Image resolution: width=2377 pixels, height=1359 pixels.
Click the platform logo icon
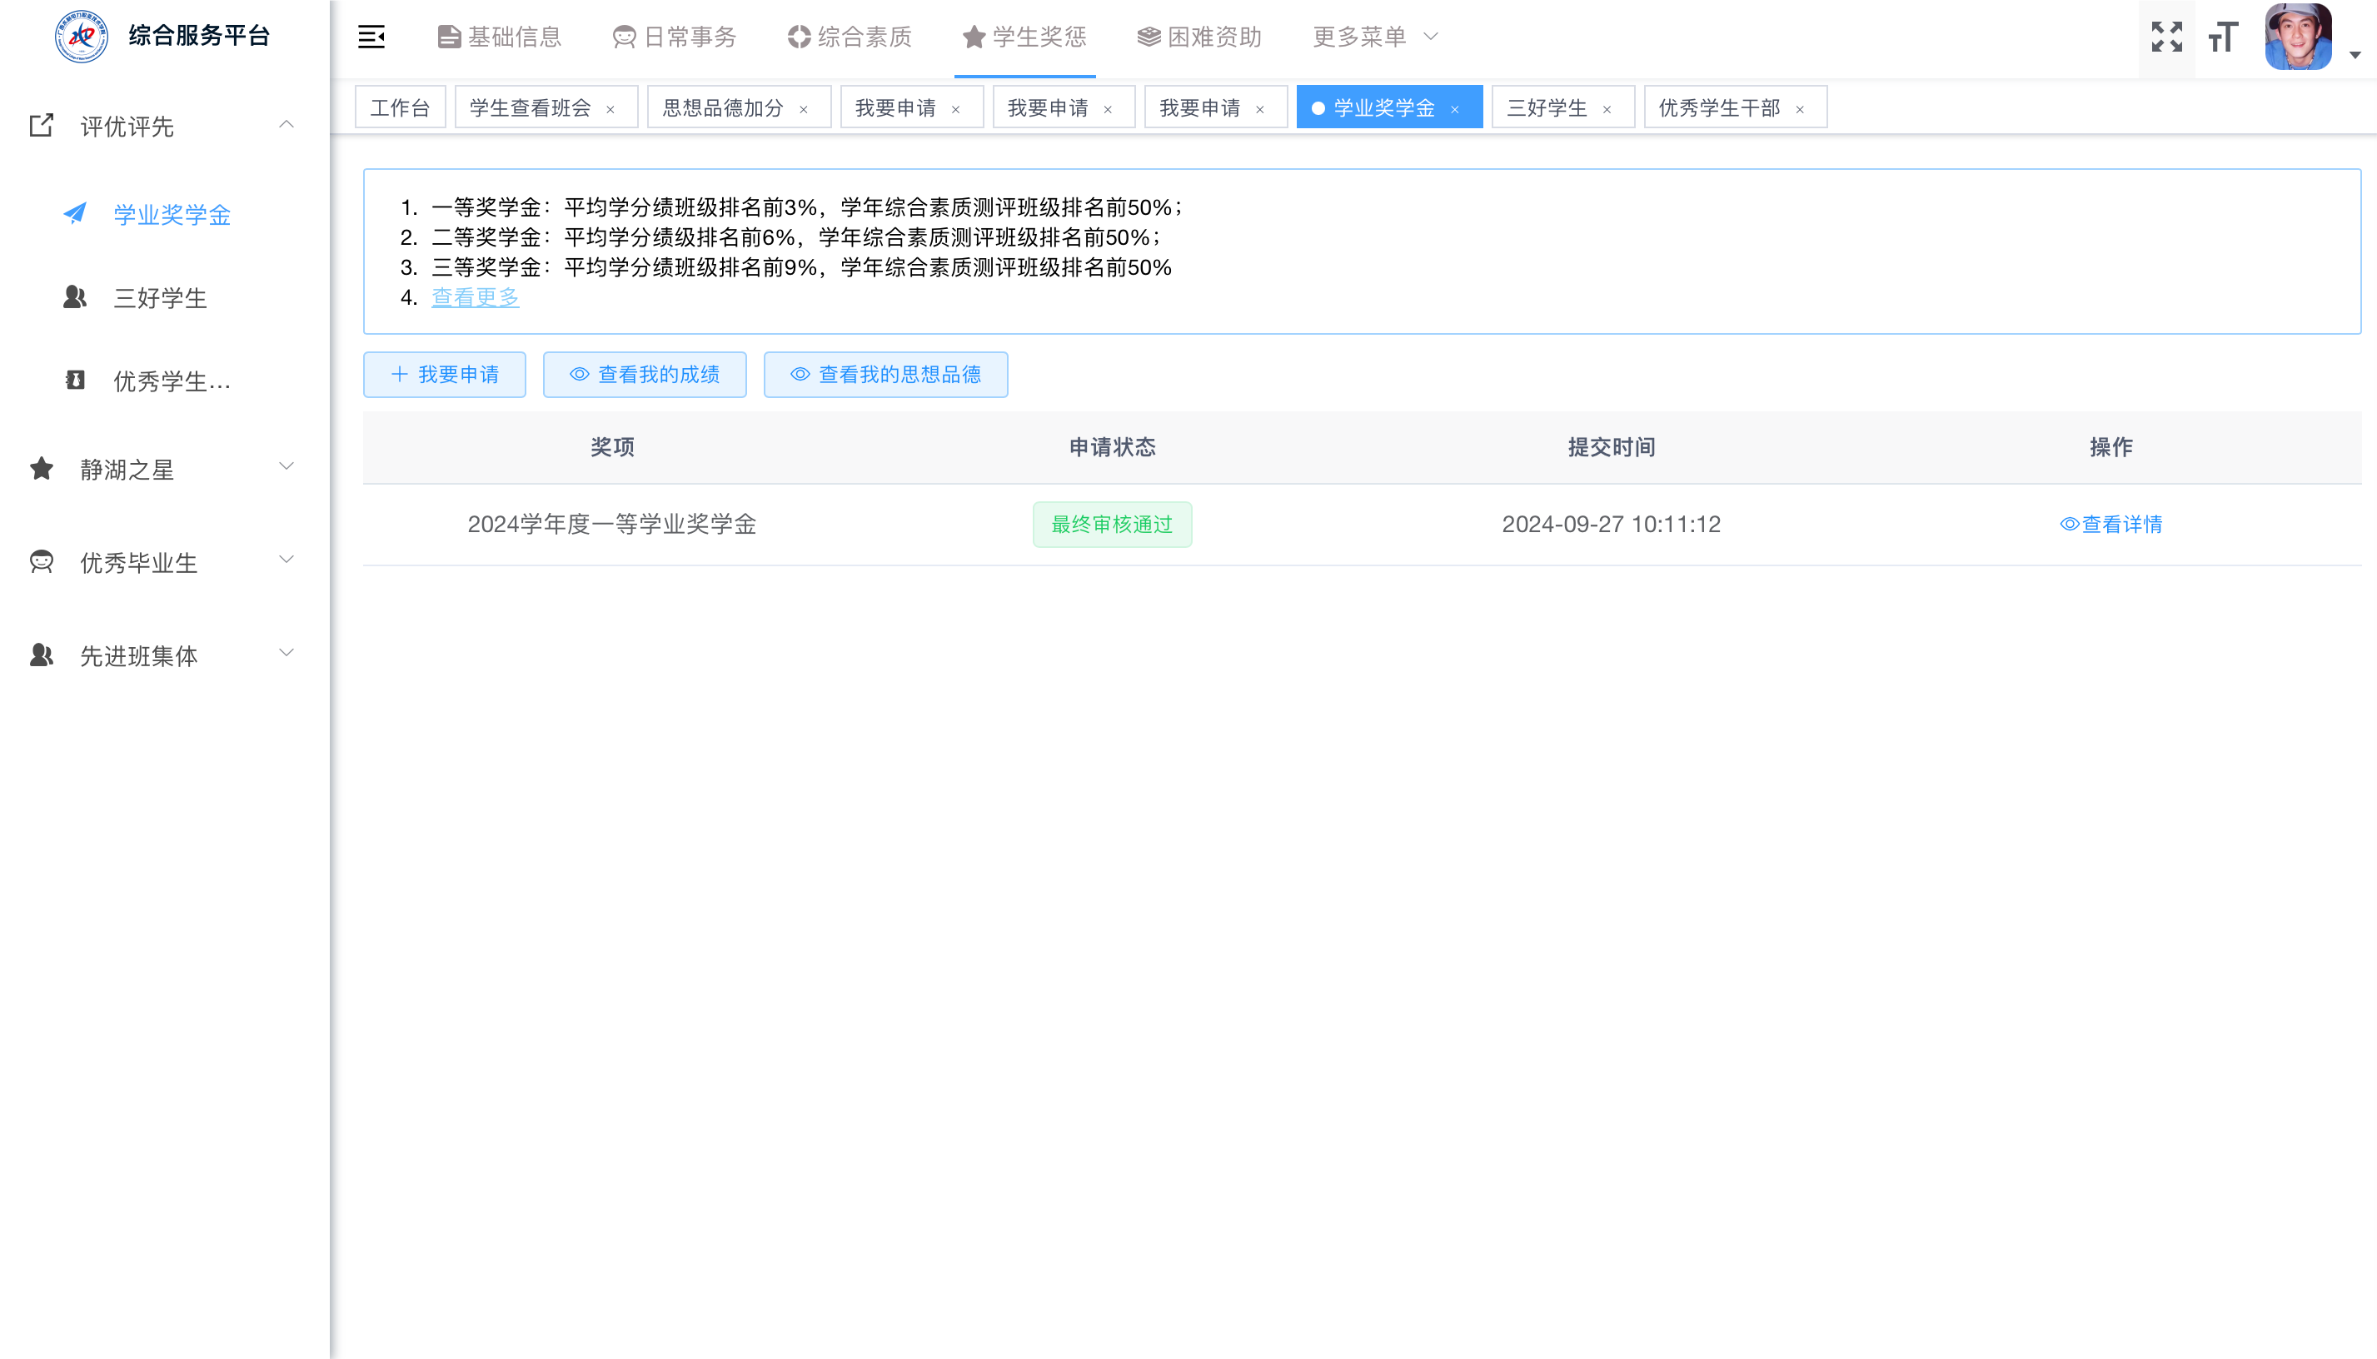tap(81, 37)
